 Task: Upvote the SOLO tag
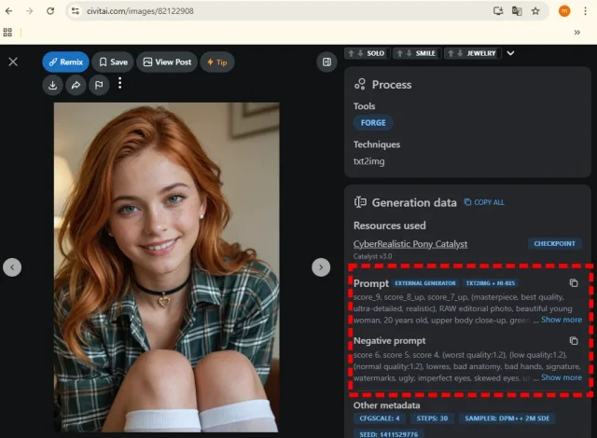[352, 53]
